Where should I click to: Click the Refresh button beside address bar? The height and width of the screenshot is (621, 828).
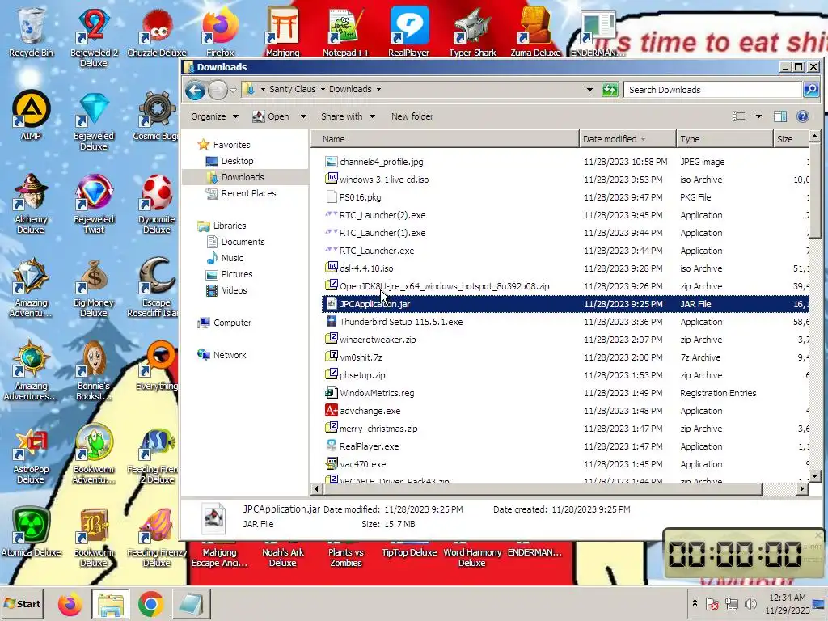pos(610,90)
